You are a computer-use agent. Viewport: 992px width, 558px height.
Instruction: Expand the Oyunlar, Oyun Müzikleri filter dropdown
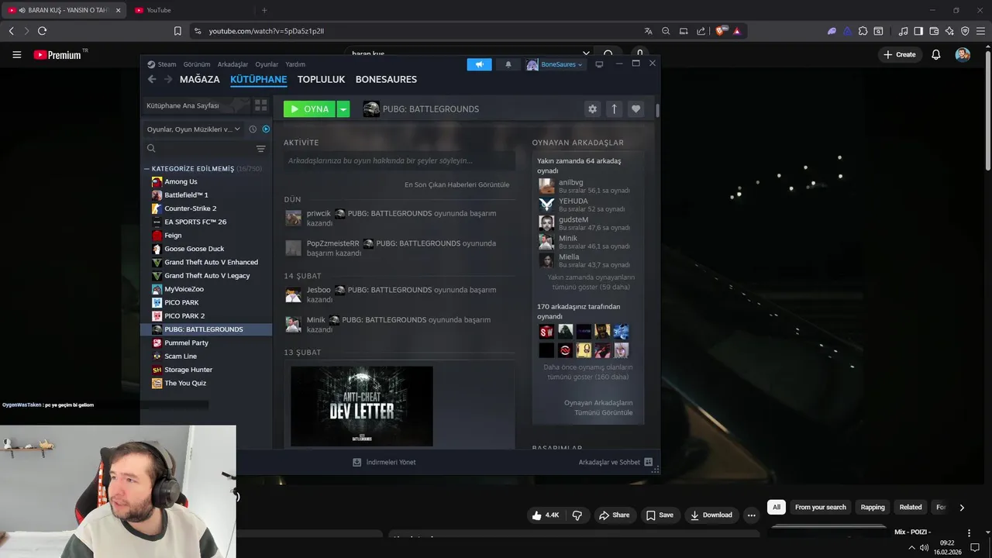click(x=194, y=129)
